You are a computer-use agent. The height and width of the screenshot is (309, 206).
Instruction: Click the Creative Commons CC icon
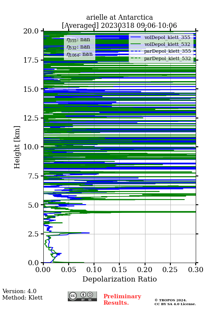[x=73, y=296]
